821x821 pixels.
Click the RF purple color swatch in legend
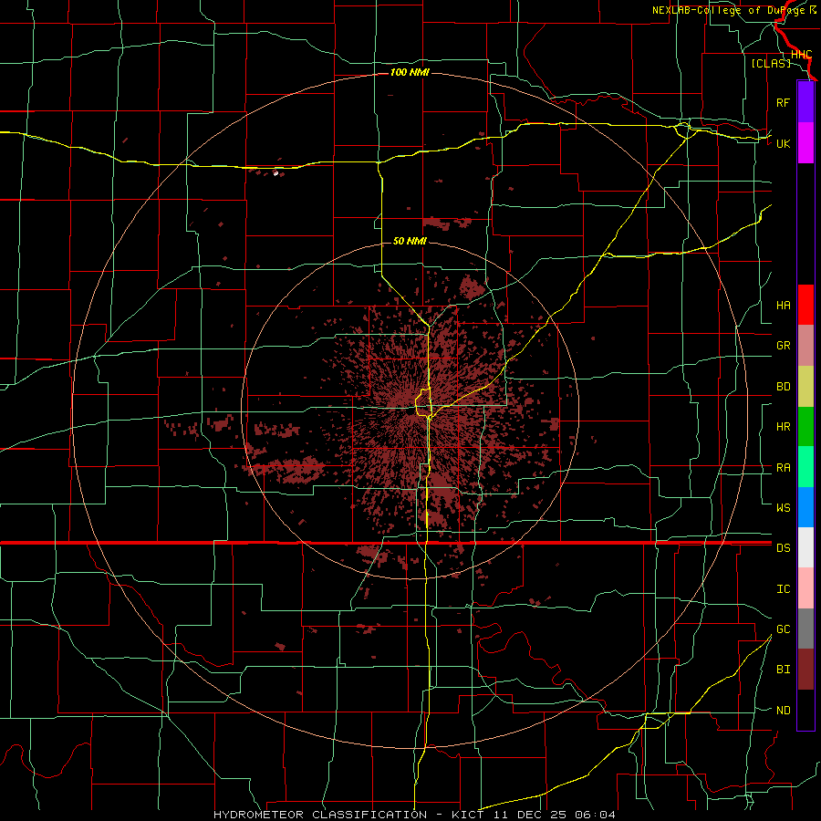click(805, 102)
